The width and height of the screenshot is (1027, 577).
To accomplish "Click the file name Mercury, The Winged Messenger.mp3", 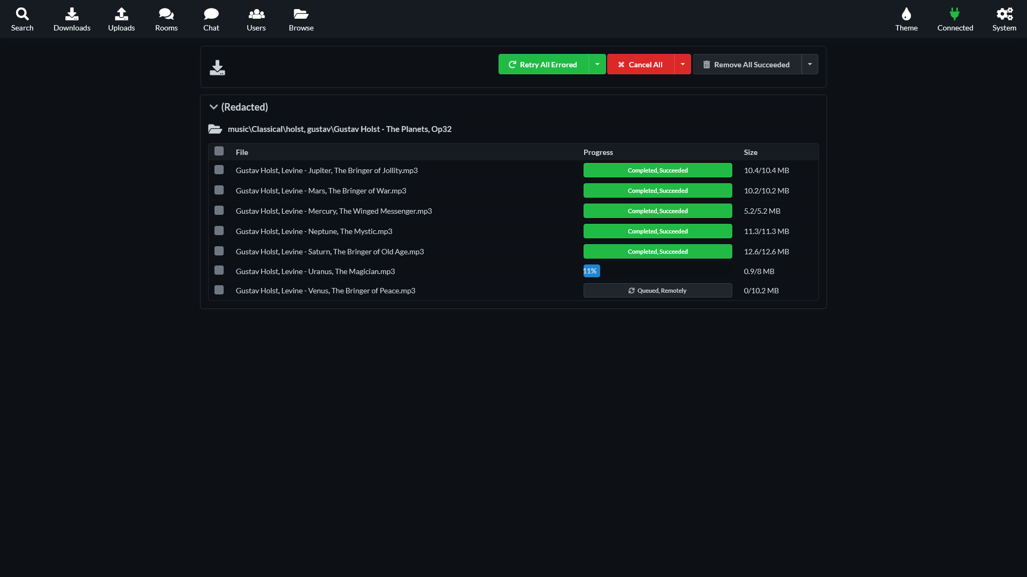I will coord(334,211).
